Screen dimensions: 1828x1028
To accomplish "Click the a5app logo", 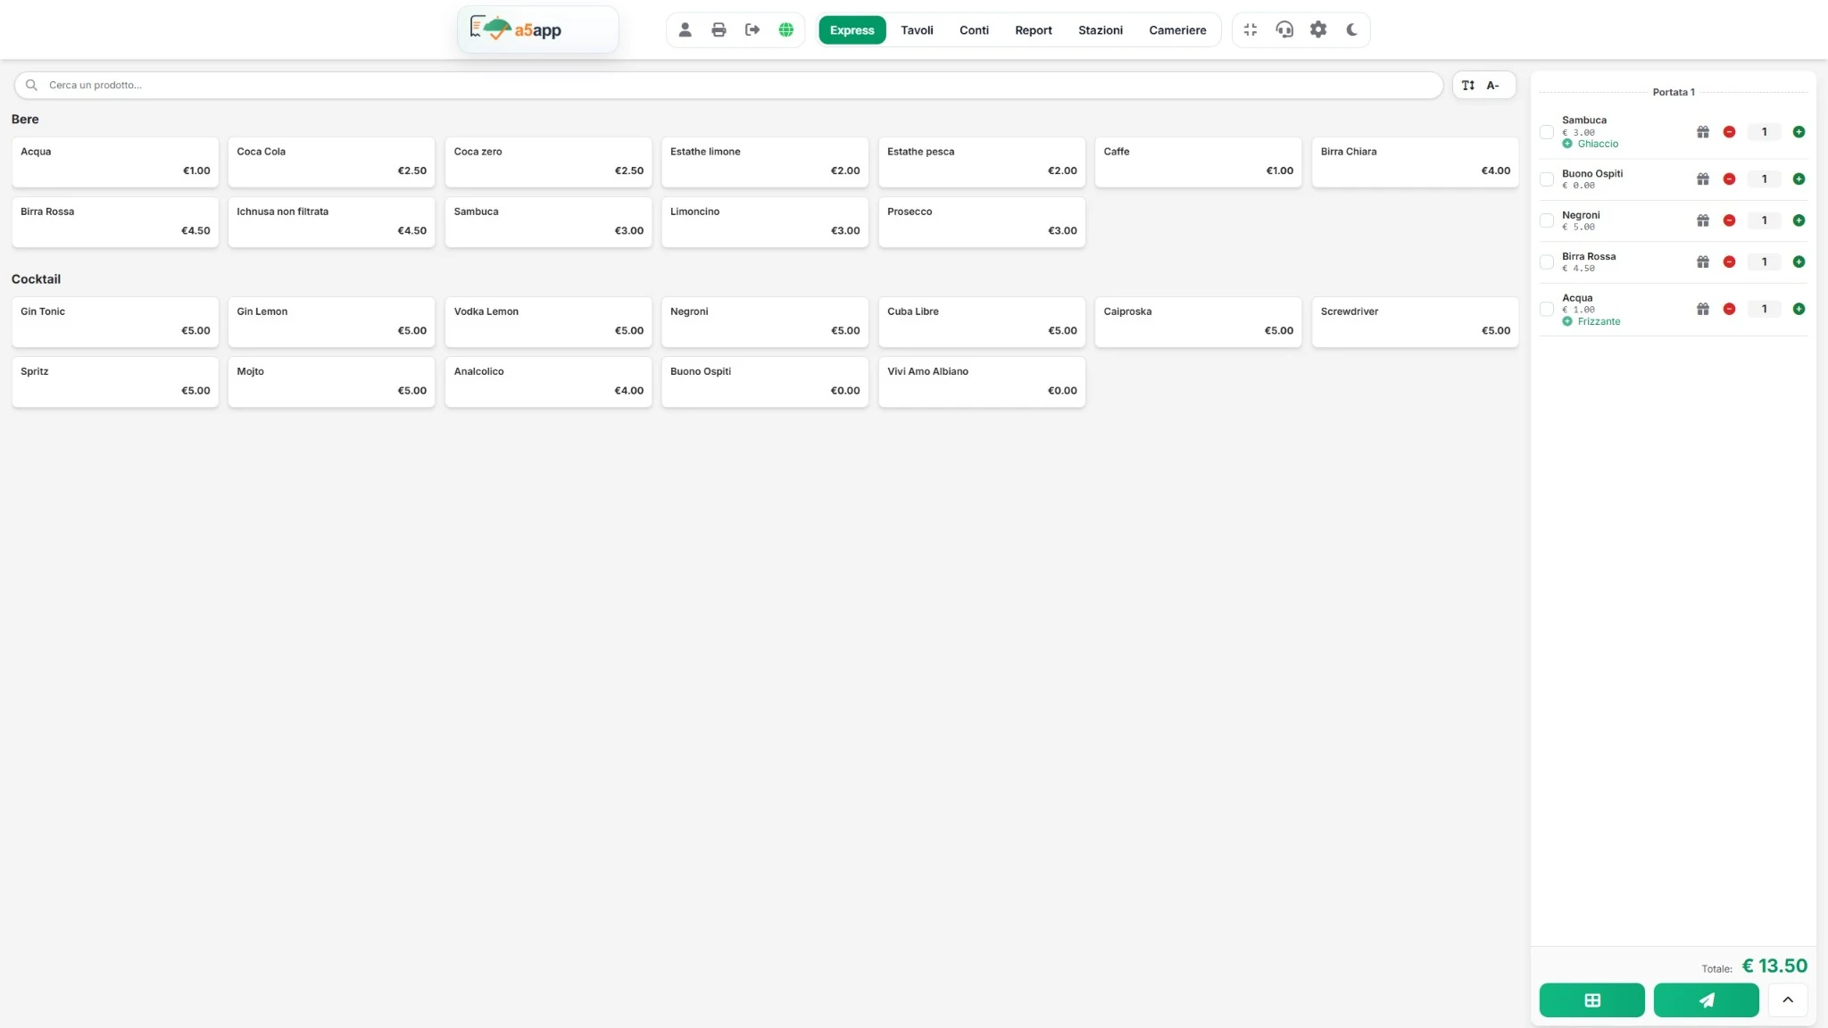I will coord(537,29).
